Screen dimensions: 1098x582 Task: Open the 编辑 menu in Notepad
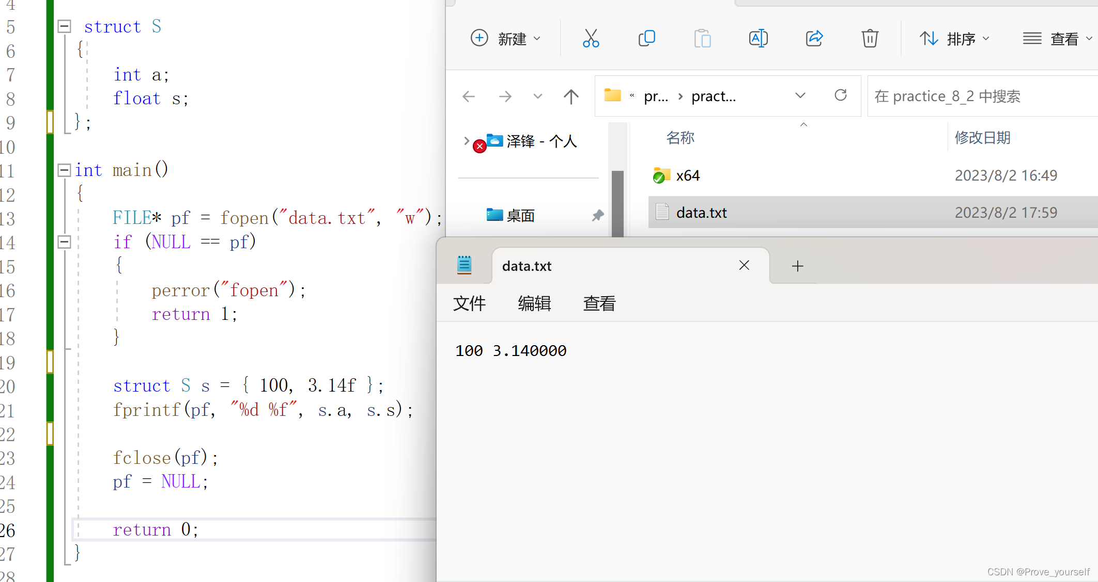tap(534, 303)
